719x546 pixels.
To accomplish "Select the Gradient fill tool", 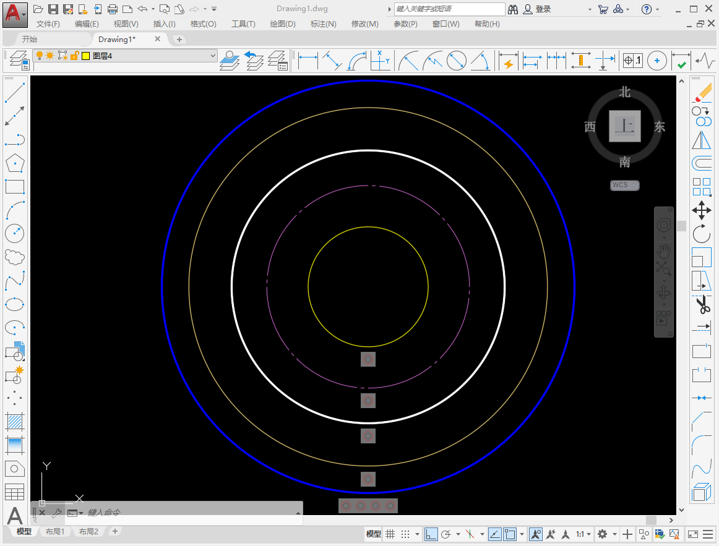I will click(x=14, y=445).
